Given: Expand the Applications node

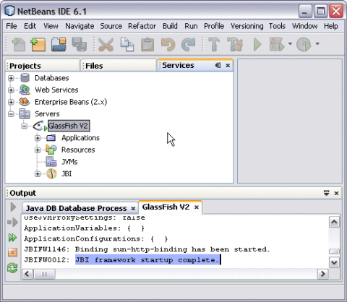Looking at the screenshot, I should pyautogui.click(x=38, y=138).
